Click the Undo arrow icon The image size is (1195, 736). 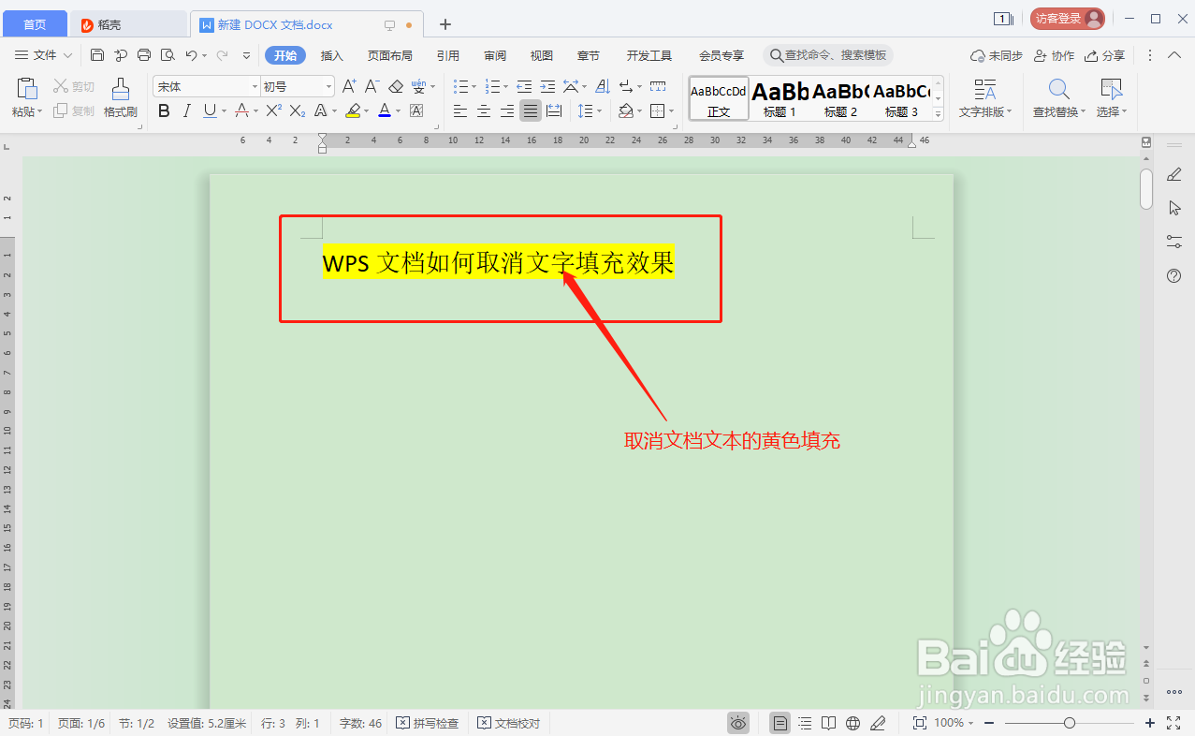[192, 55]
